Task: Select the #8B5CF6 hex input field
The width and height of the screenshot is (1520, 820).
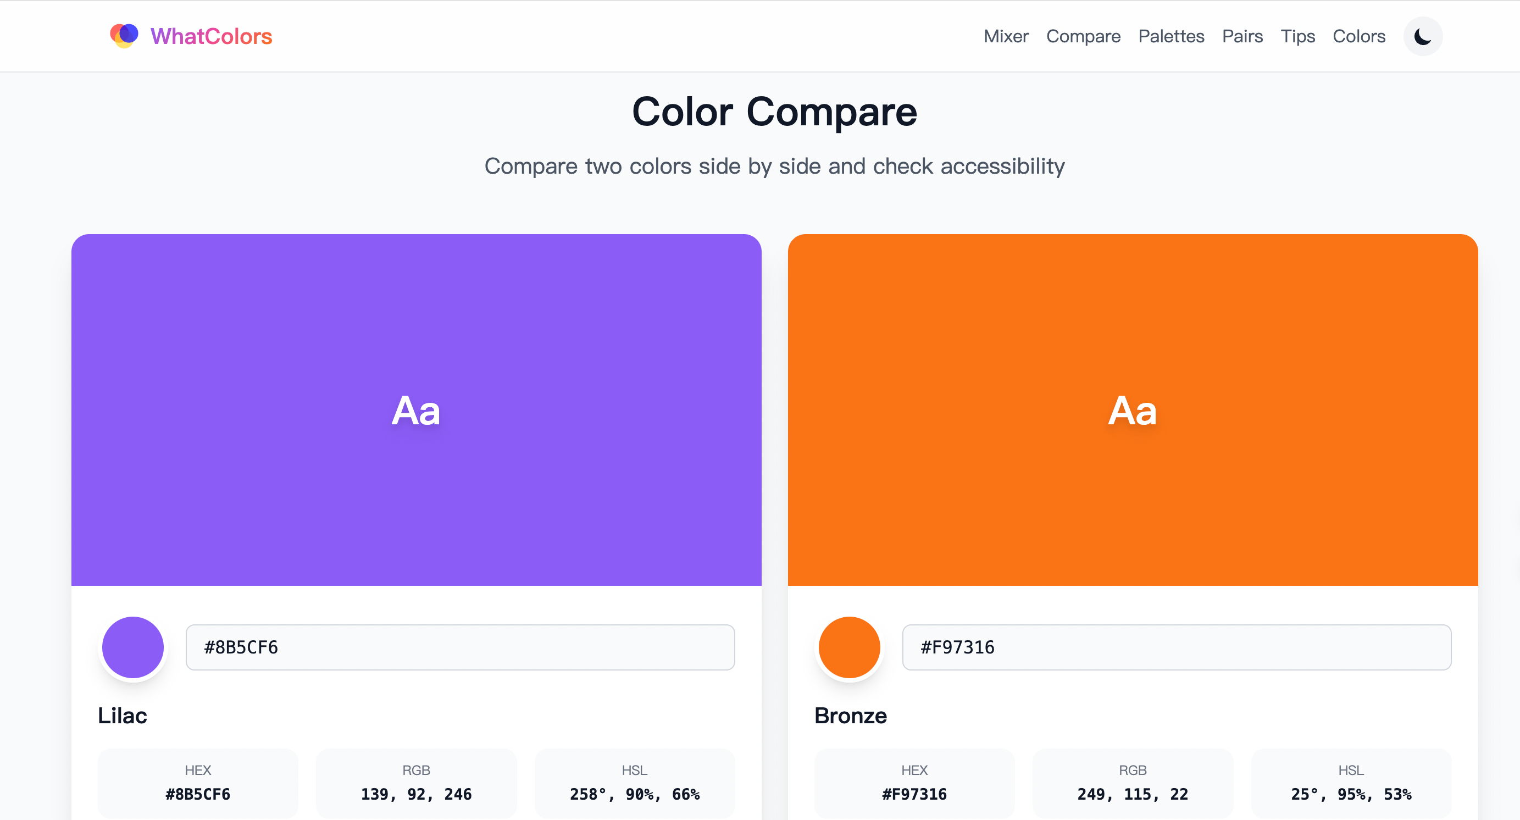Action: click(459, 647)
